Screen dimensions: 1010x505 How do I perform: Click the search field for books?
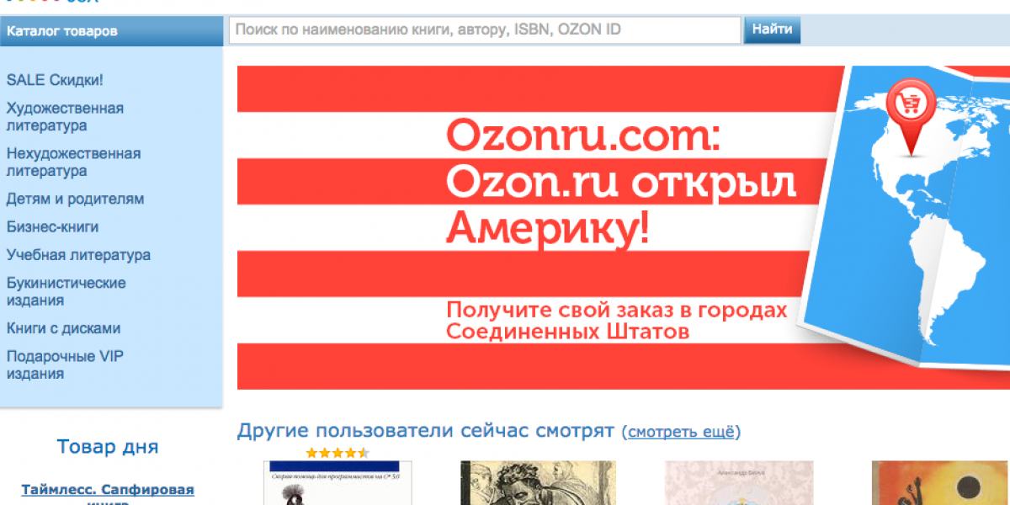485,29
